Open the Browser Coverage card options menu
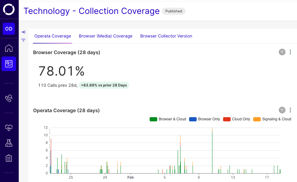297x182 pixels. pyautogui.click(x=290, y=52)
